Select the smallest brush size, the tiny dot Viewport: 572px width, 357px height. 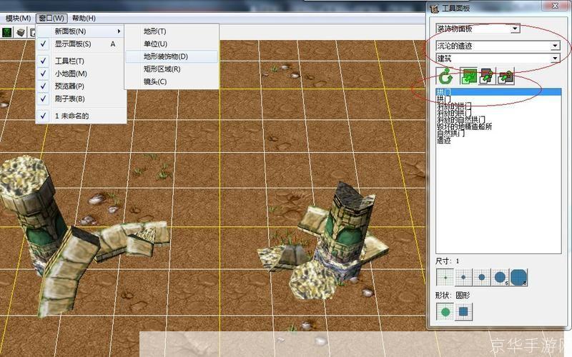[x=445, y=278]
